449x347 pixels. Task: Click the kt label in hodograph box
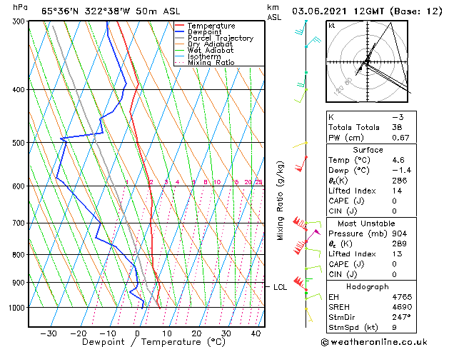332,26
